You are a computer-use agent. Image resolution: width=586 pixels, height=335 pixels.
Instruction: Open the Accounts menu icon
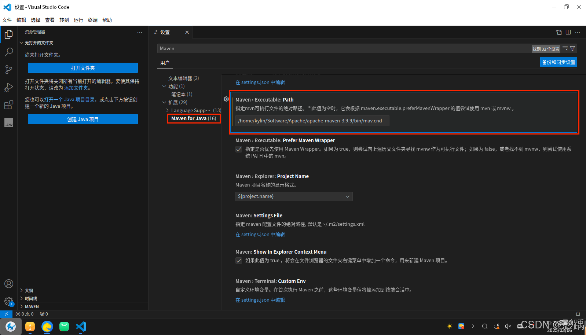click(9, 284)
